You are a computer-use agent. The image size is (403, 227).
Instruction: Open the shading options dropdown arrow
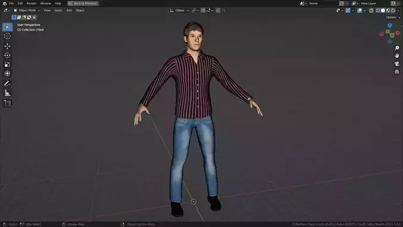coord(398,10)
